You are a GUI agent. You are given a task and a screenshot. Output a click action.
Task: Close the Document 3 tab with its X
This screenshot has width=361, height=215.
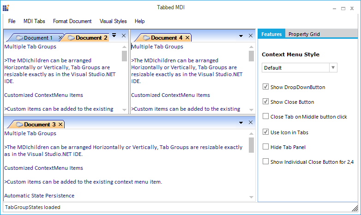[60, 124]
